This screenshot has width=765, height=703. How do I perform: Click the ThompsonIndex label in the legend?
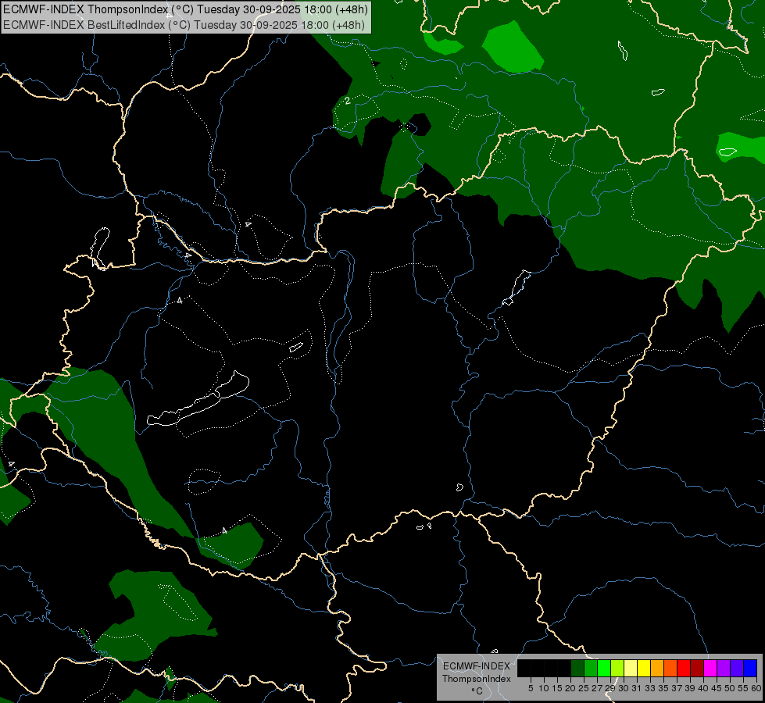tap(477, 679)
